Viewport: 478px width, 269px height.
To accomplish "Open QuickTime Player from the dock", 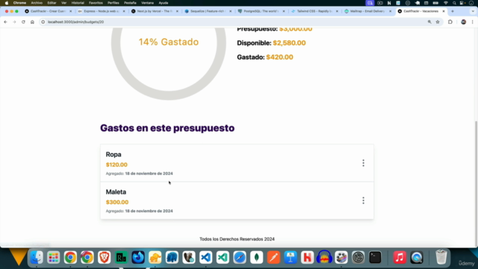I will 417,257.
